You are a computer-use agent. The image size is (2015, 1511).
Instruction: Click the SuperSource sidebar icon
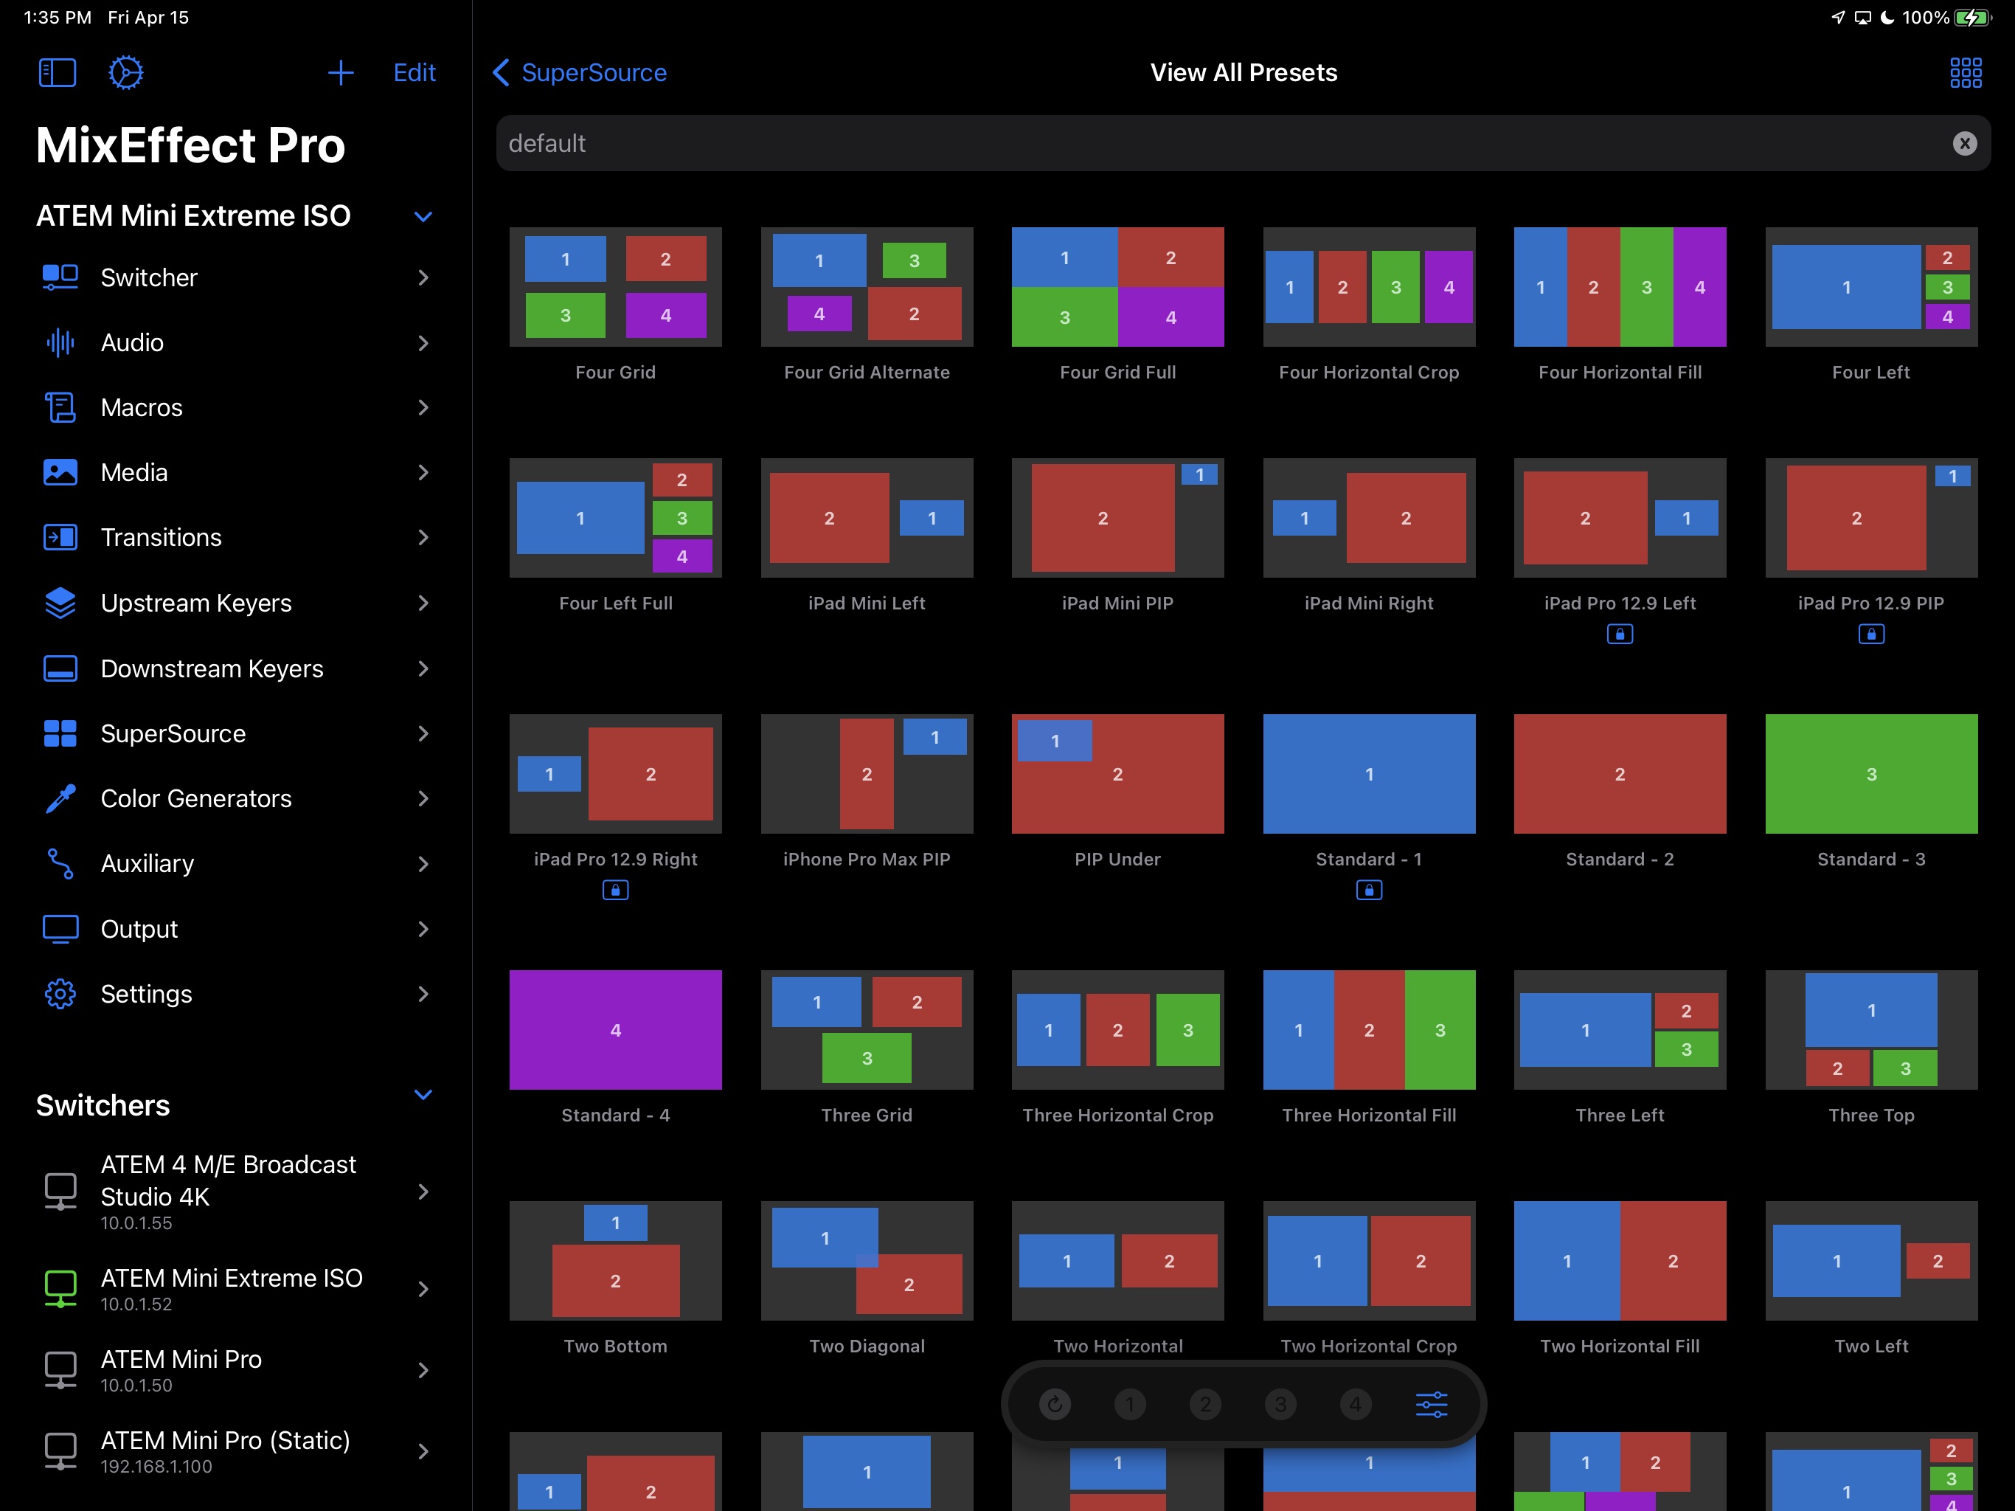pyautogui.click(x=55, y=732)
